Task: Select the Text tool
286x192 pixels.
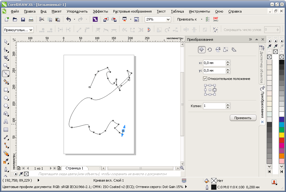Action: click(6, 122)
